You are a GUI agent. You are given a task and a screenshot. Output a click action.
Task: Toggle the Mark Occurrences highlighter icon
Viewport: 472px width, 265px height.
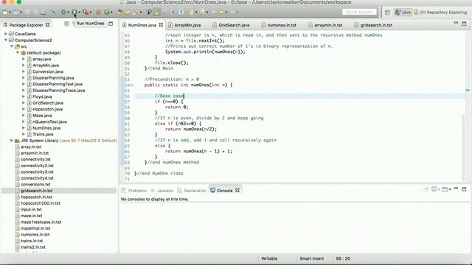(x=157, y=12)
